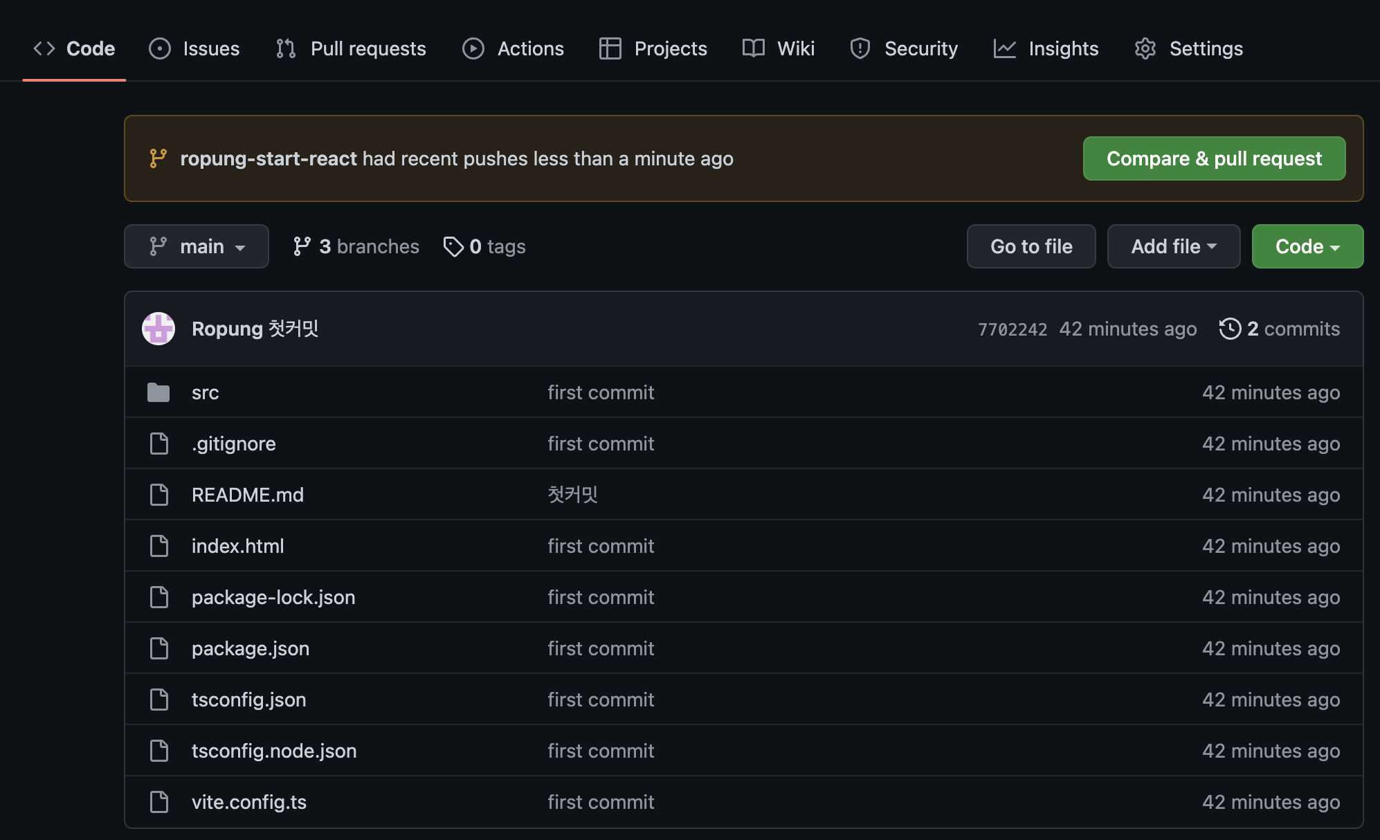The height and width of the screenshot is (840, 1380).
Task: Open the package.json file link
Action: [x=251, y=648]
